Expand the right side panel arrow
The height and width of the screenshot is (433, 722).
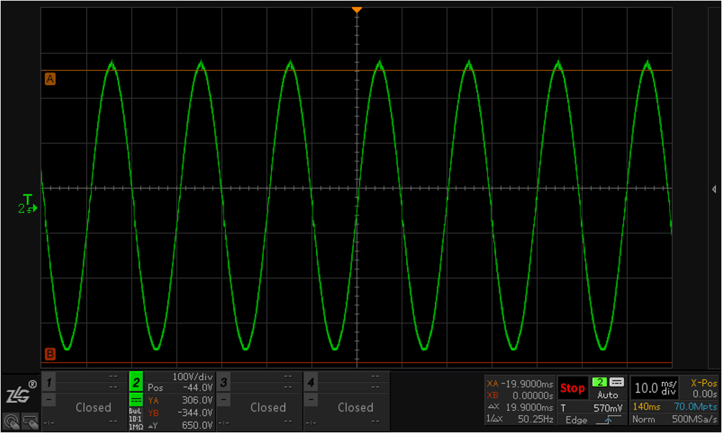click(x=714, y=189)
